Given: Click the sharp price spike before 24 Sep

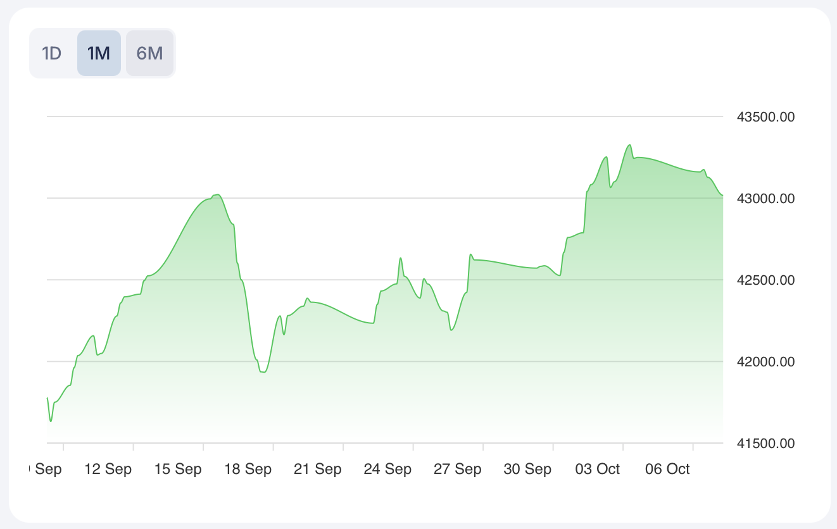Looking at the screenshot, I should coord(400,258).
